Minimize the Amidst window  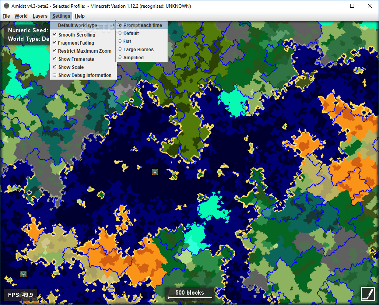click(x=335, y=6)
